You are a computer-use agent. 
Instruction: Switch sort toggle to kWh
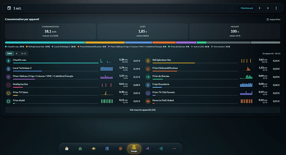click(x=10, y=53)
